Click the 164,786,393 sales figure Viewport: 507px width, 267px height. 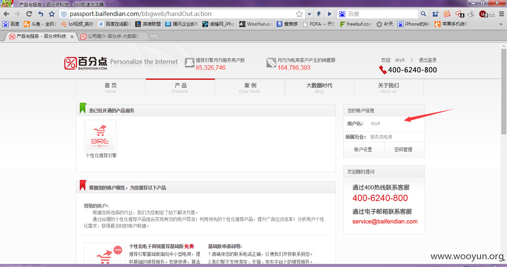click(294, 67)
